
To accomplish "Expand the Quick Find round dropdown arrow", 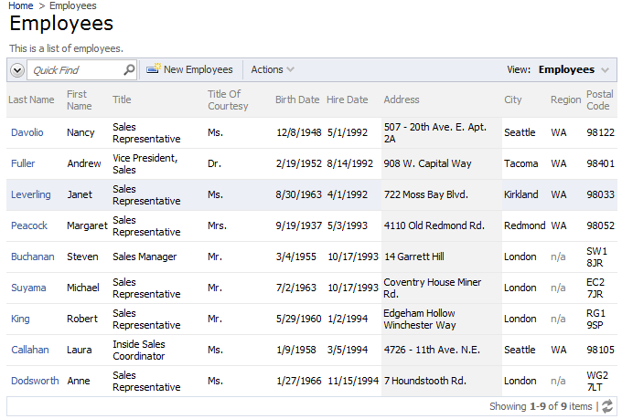I will 17,70.
